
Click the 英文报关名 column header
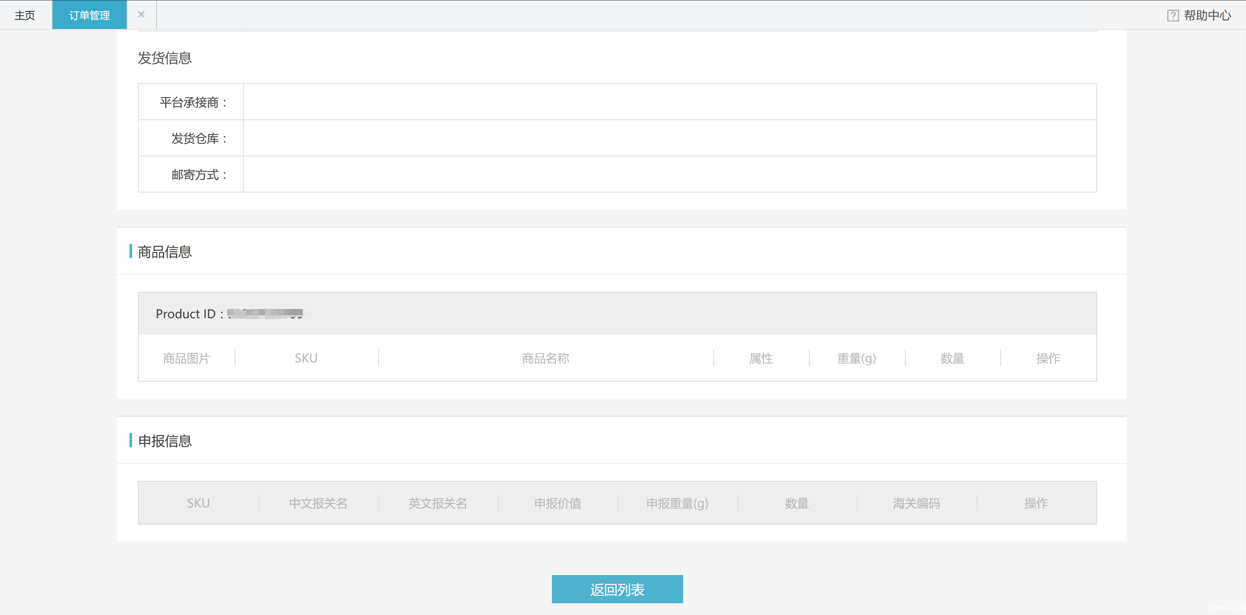click(x=438, y=503)
